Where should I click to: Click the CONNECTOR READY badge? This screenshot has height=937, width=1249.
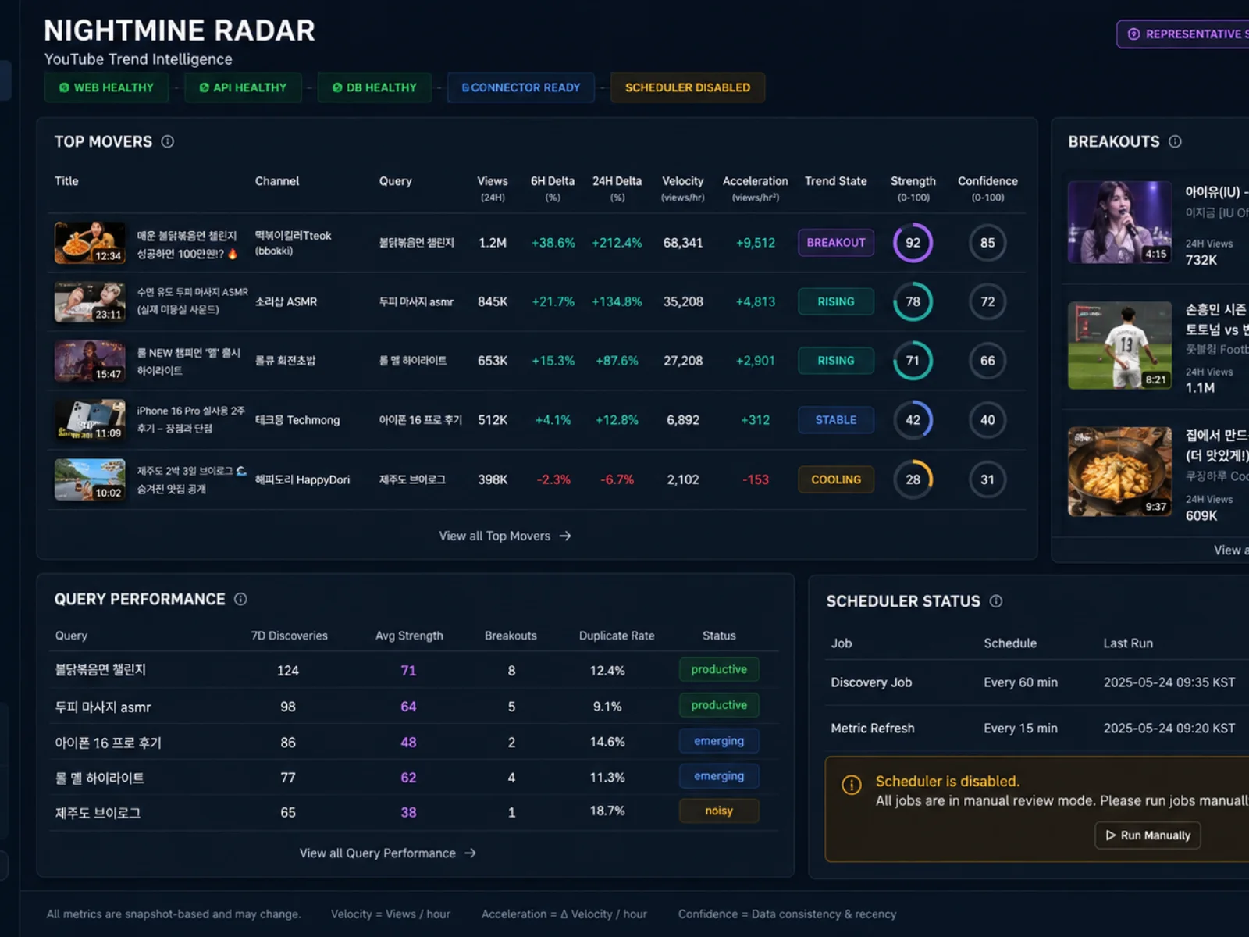click(521, 87)
